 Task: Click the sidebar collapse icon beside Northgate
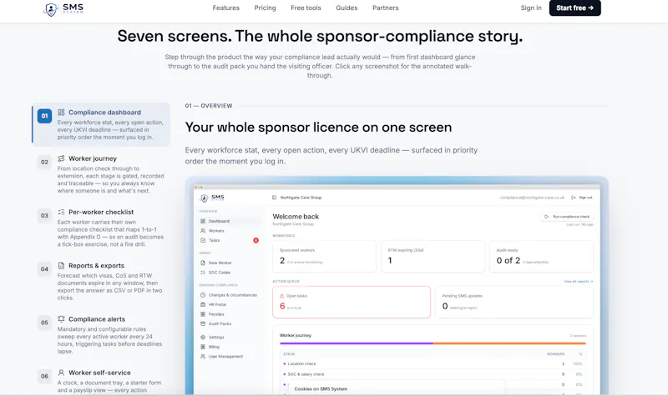pos(274,198)
